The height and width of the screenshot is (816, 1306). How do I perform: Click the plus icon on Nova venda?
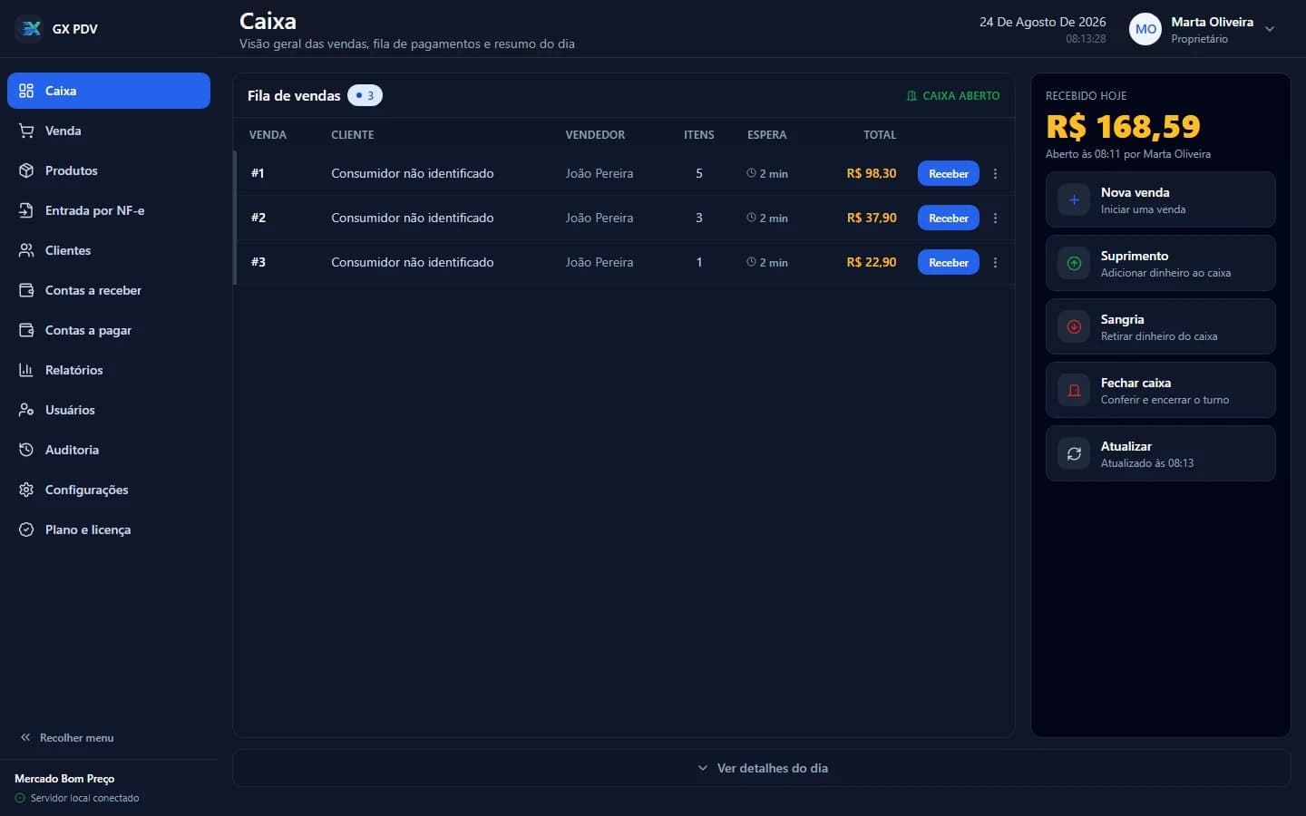(1074, 199)
